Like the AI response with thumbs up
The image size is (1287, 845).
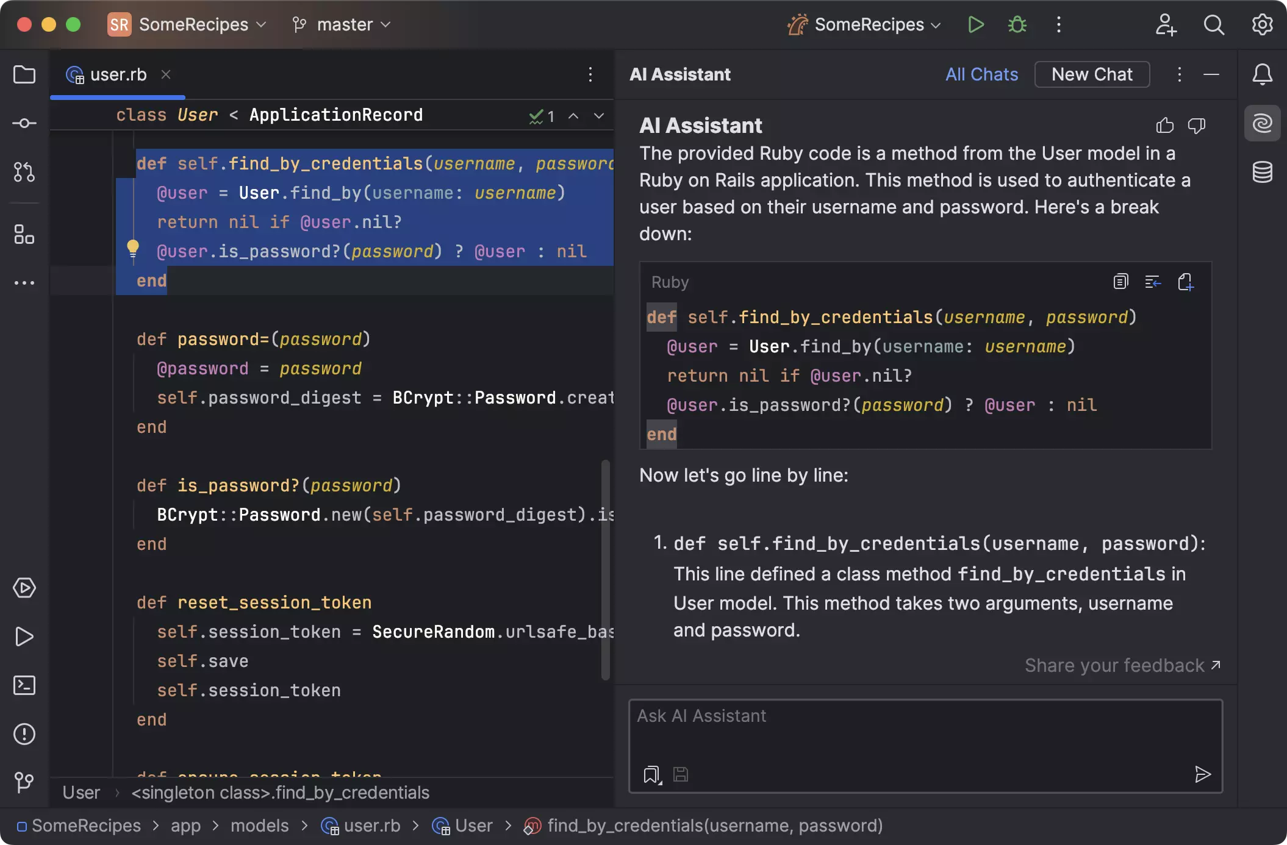[x=1164, y=126]
